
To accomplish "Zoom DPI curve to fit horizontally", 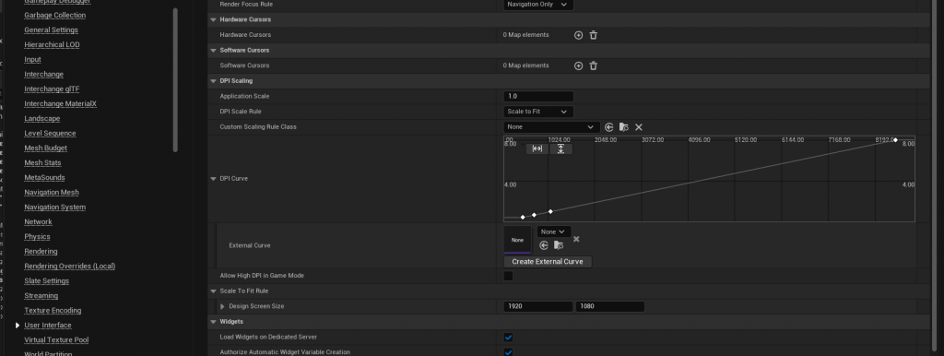I will pyautogui.click(x=537, y=148).
